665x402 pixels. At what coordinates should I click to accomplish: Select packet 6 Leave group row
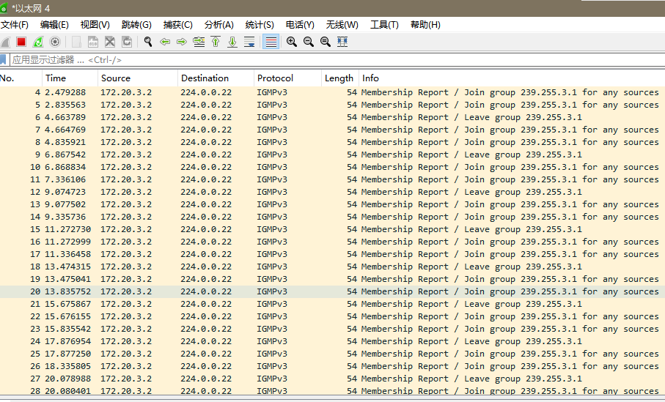click(x=333, y=117)
